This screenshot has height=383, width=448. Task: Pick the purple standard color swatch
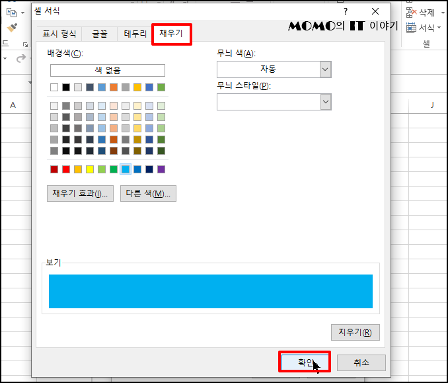[x=161, y=169]
